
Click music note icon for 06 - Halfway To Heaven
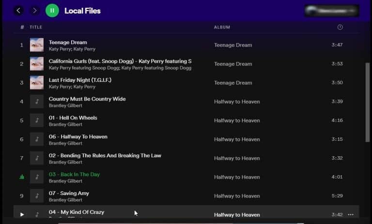point(37,139)
